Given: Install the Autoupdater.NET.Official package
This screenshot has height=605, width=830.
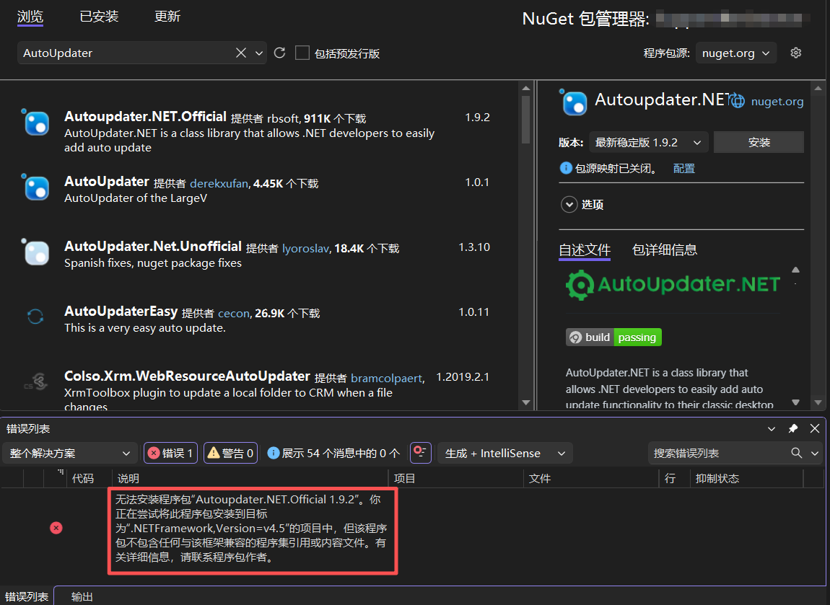Looking at the screenshot, I should pos(759,142).
